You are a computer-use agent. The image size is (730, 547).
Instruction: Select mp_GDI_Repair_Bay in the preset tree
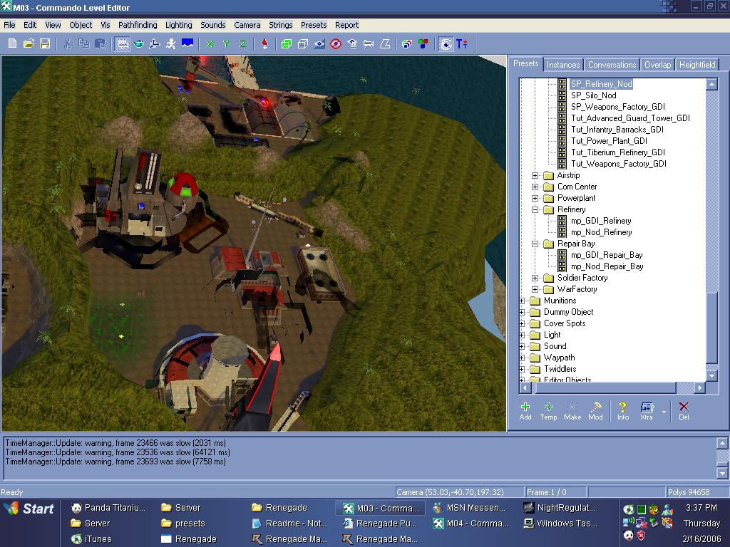tap(607, 255)
